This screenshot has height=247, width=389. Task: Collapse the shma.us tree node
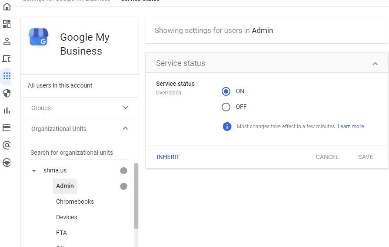(34, 171)
